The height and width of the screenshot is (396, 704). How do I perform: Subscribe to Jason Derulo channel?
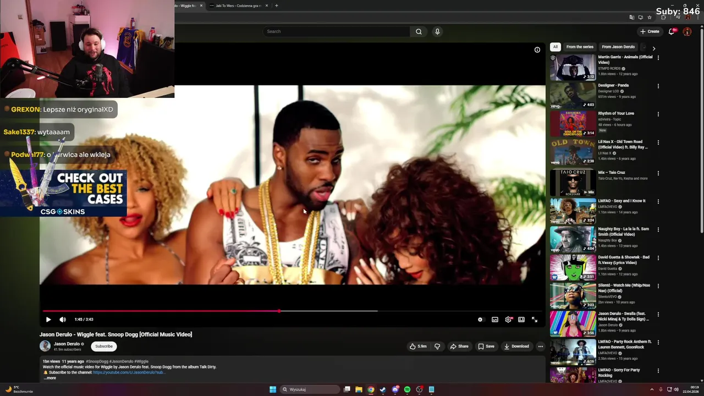(104, 346)
